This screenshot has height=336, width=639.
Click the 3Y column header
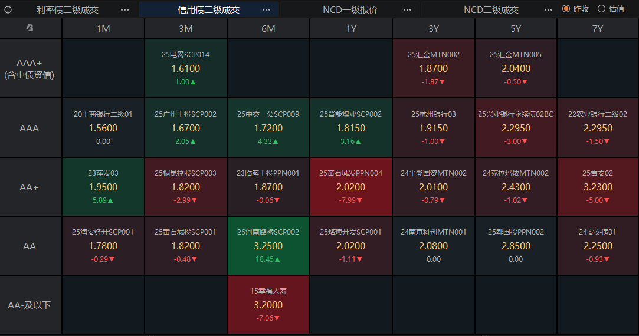click(x=434, y=28)
